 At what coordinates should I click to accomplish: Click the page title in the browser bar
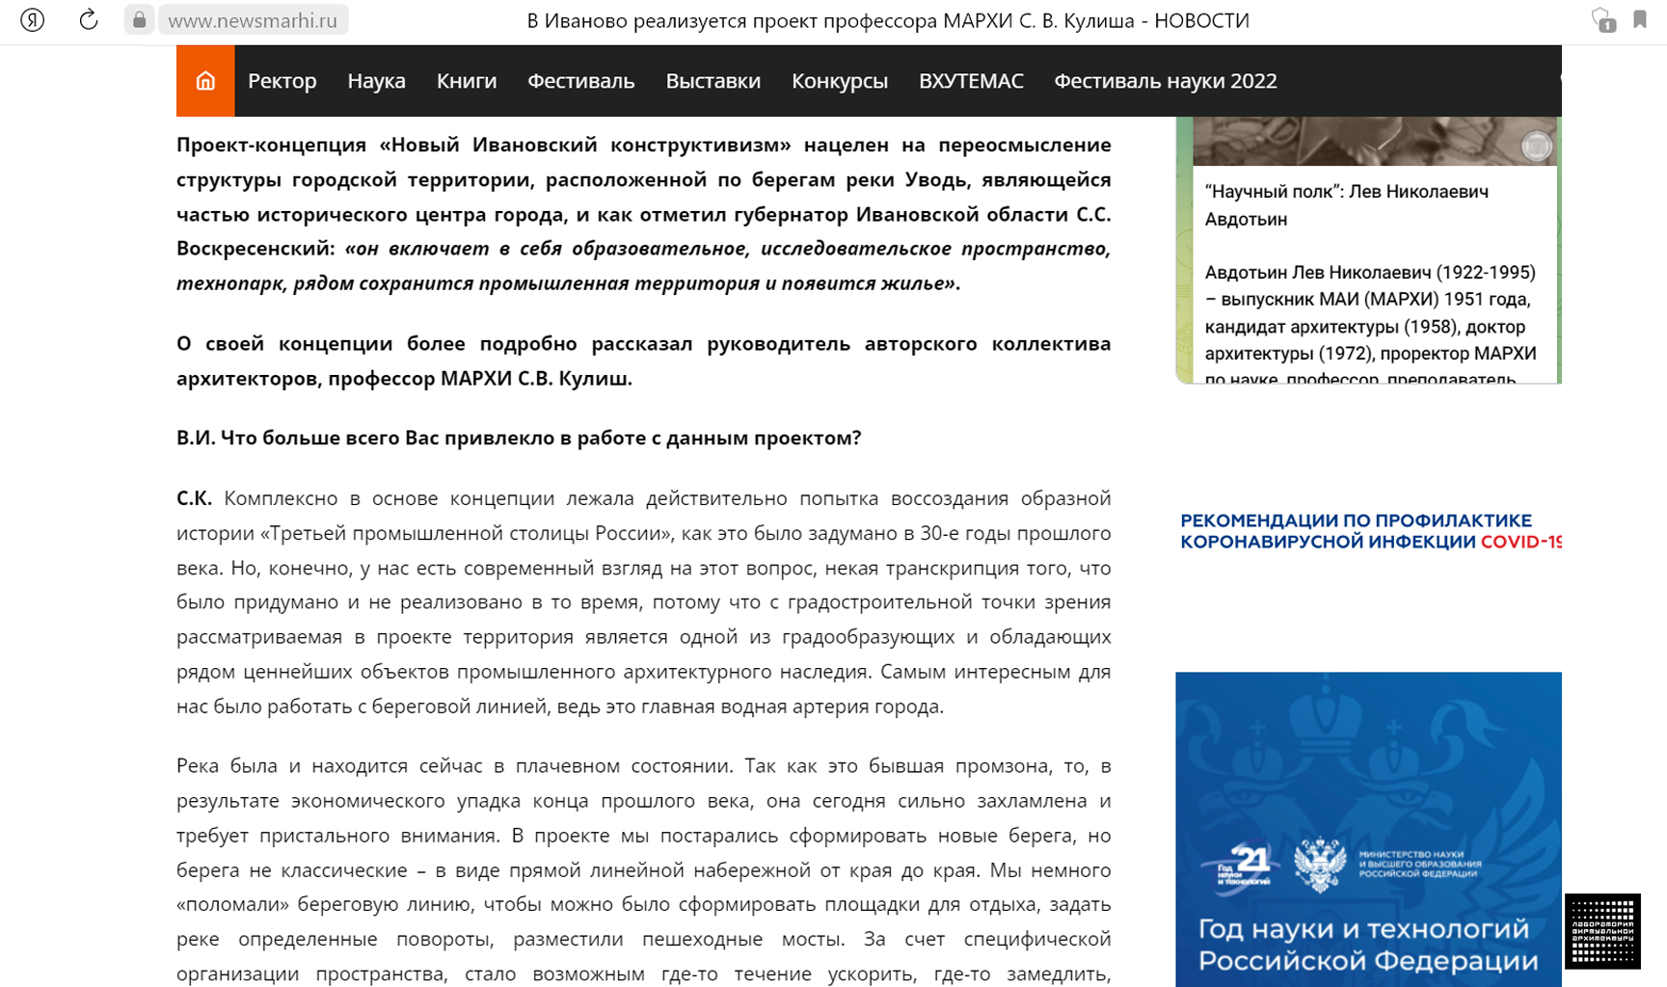887,20
